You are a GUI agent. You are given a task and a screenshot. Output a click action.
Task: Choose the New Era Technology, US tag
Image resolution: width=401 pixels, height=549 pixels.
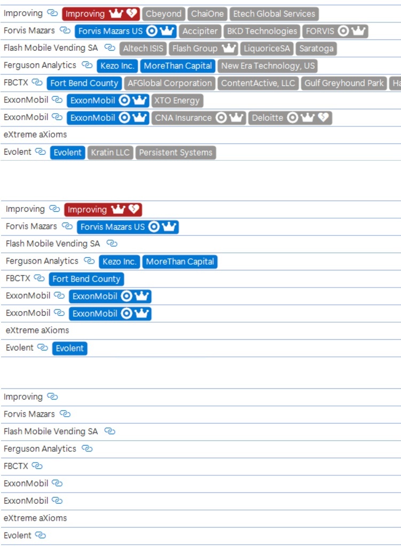click(x=268, y=66)
